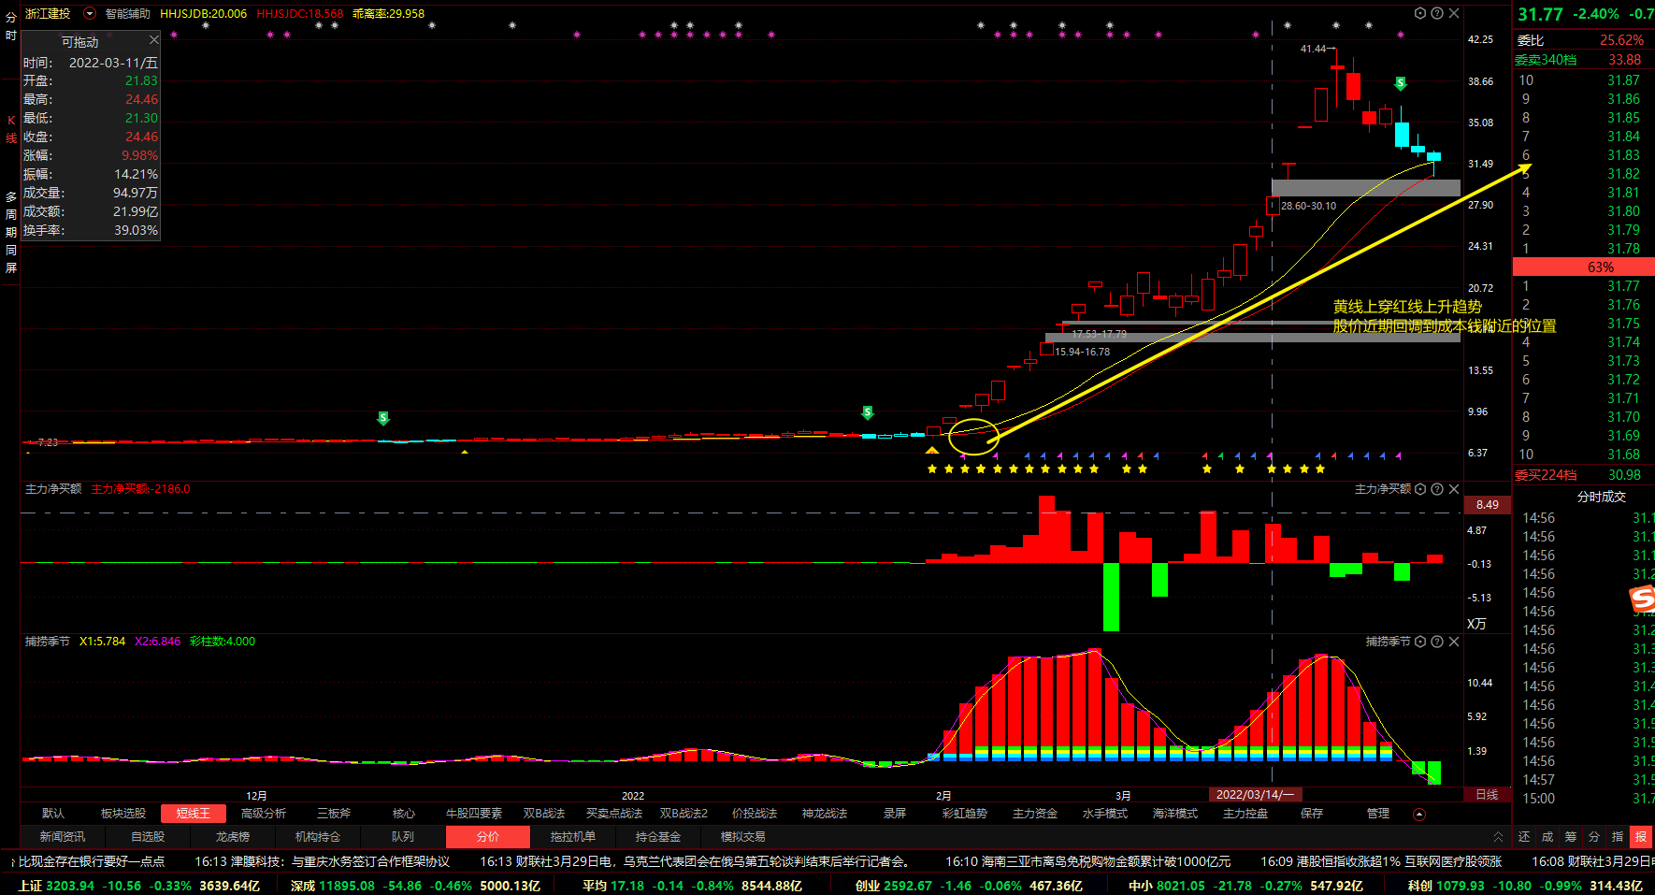This screenshot has height=895, width=1655.
Task: Toggle the 分 button in bottom-right strip
Action: click(1594, 837)
